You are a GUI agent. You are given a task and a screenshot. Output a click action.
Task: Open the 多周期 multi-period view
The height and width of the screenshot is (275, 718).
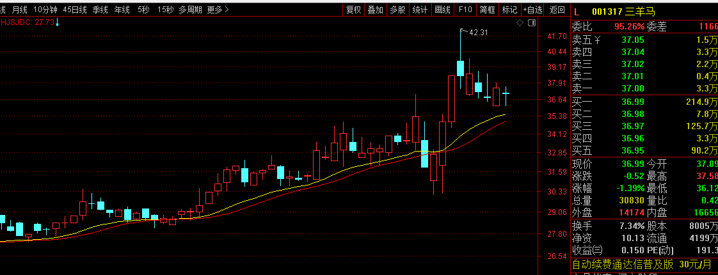click(x=190, y=10)
